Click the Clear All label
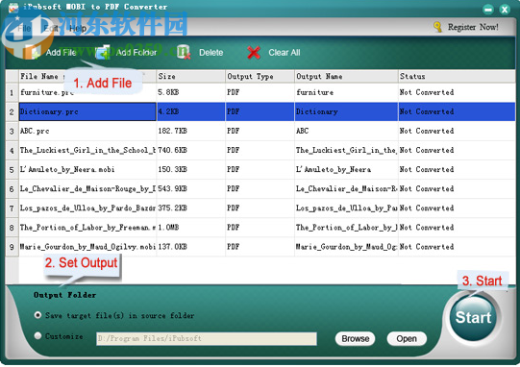The image size is (520, 367). coord(285,53)
